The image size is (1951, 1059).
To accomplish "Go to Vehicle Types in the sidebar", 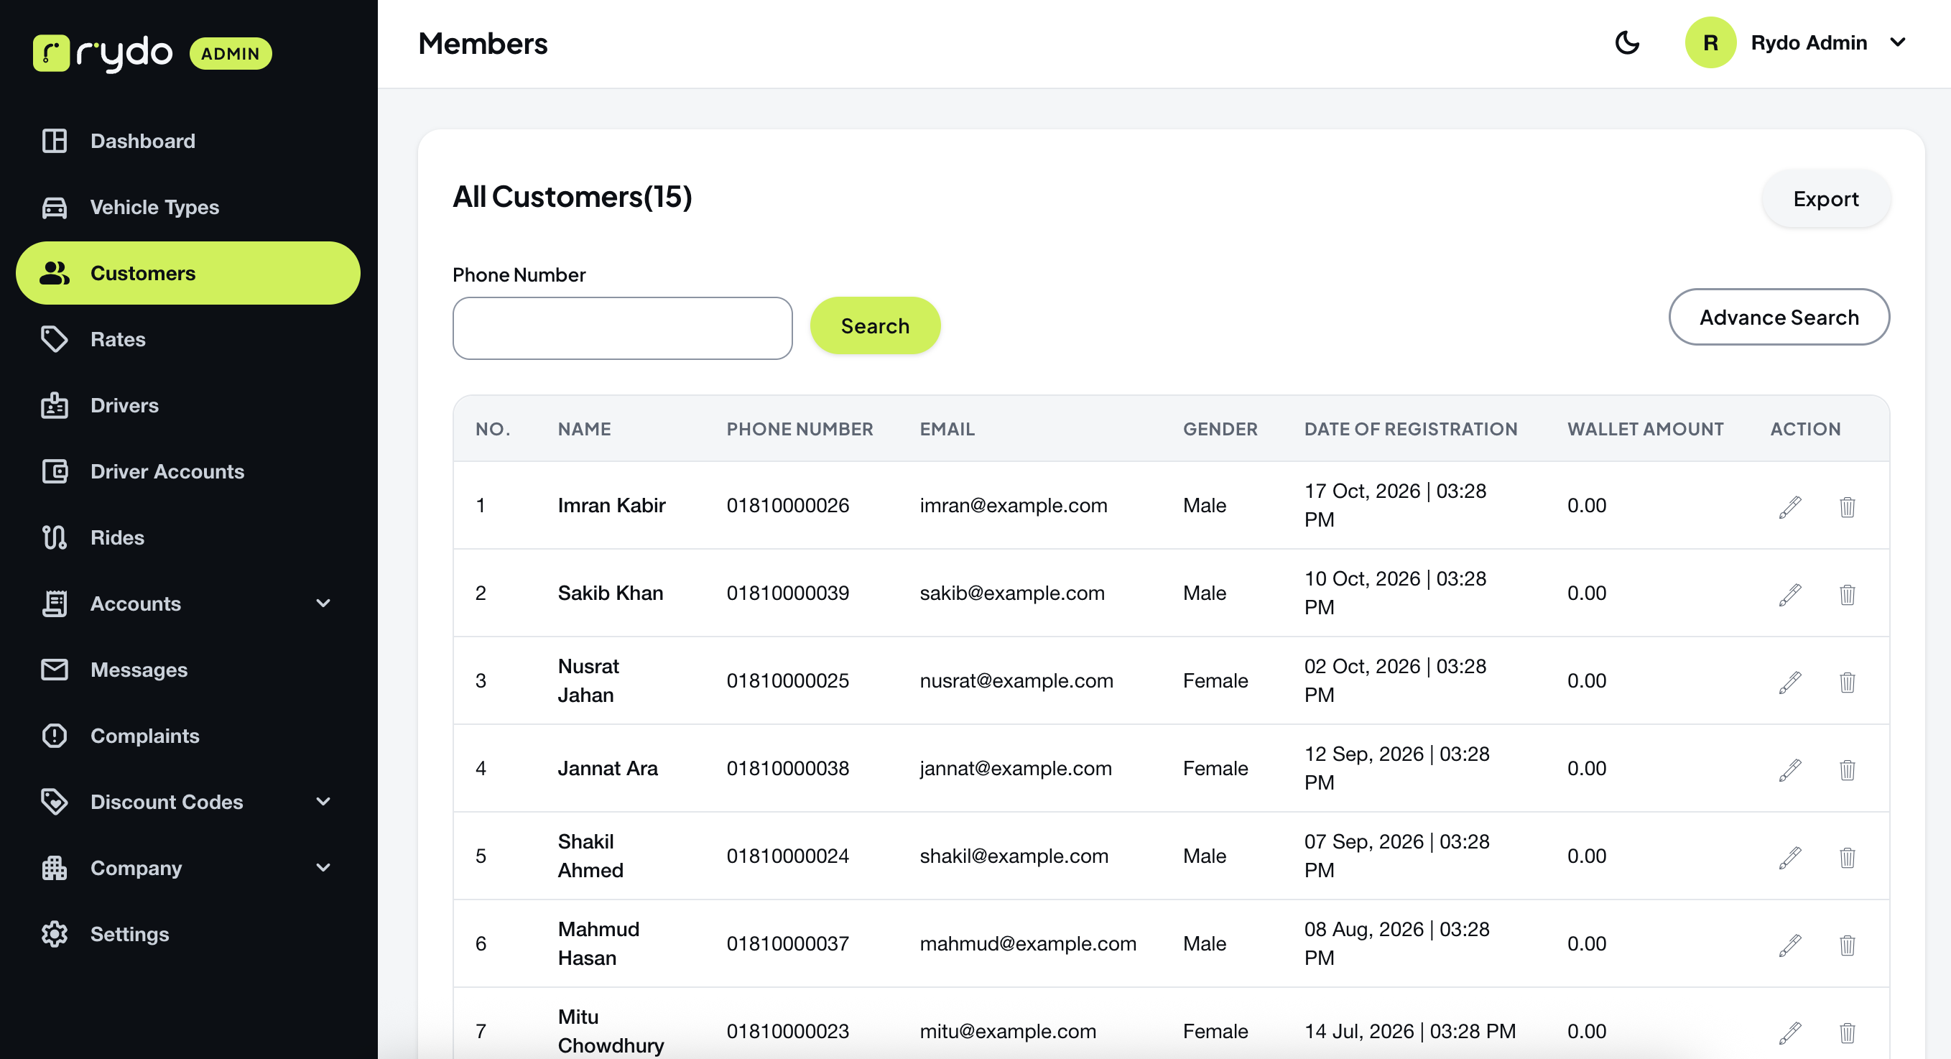I will point(187,207).
